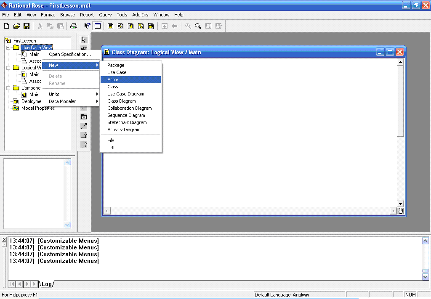
Task: Choose Activity Diagram from submenu
Action: [130, 130]
